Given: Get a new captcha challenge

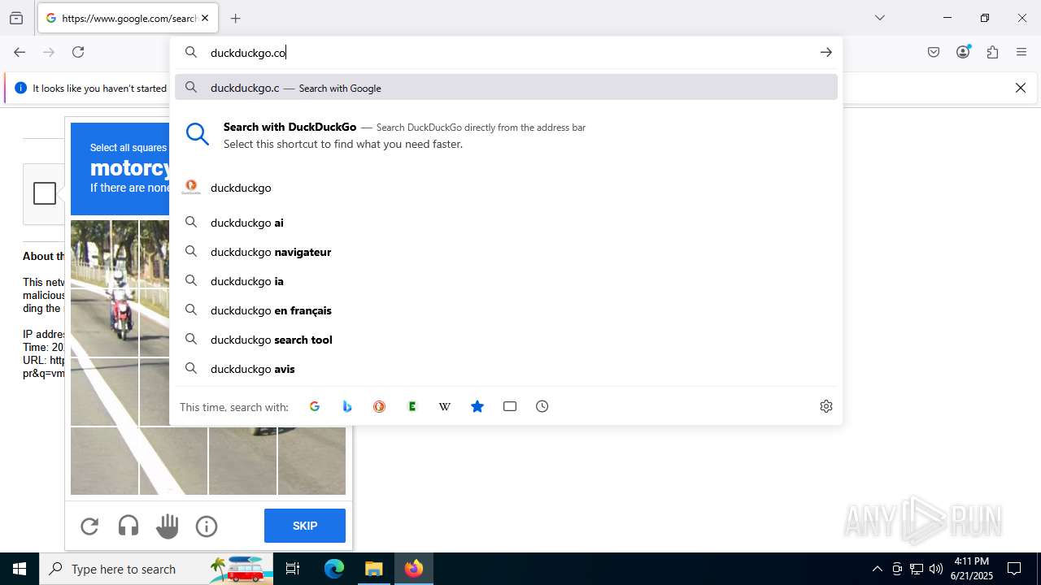Looking at the screenshot, I should (x=89, y=526).
